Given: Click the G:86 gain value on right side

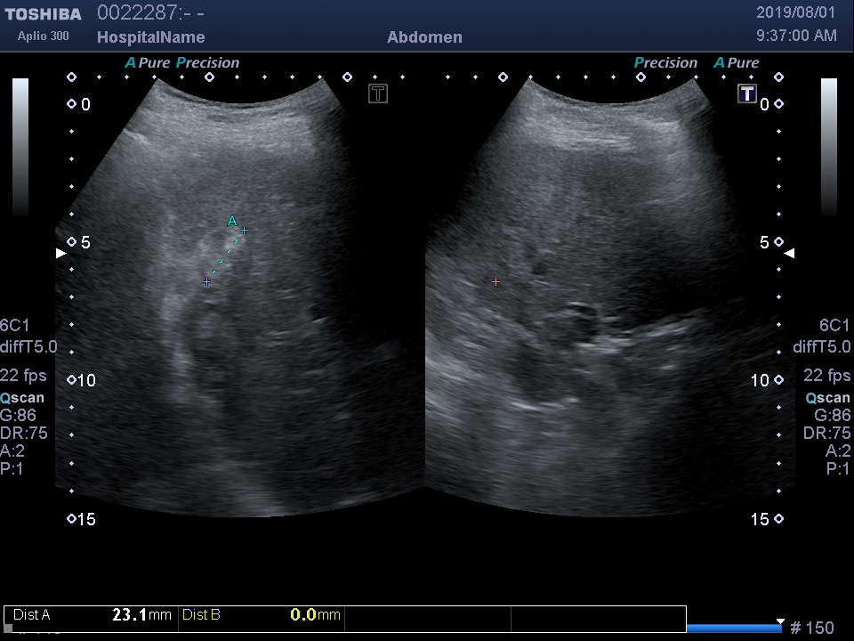Looking at the screenshot, I should 833,416.
